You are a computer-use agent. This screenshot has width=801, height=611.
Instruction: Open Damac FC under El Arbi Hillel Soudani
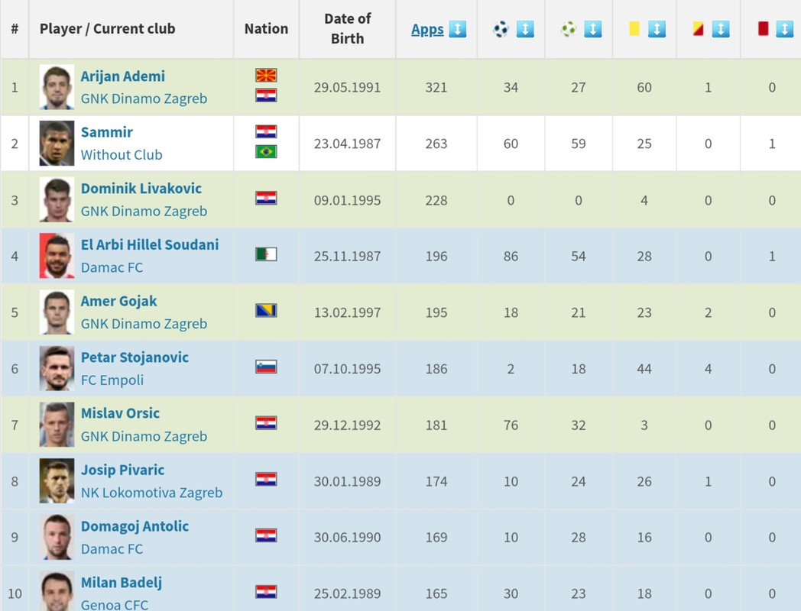tap(112, 267)
